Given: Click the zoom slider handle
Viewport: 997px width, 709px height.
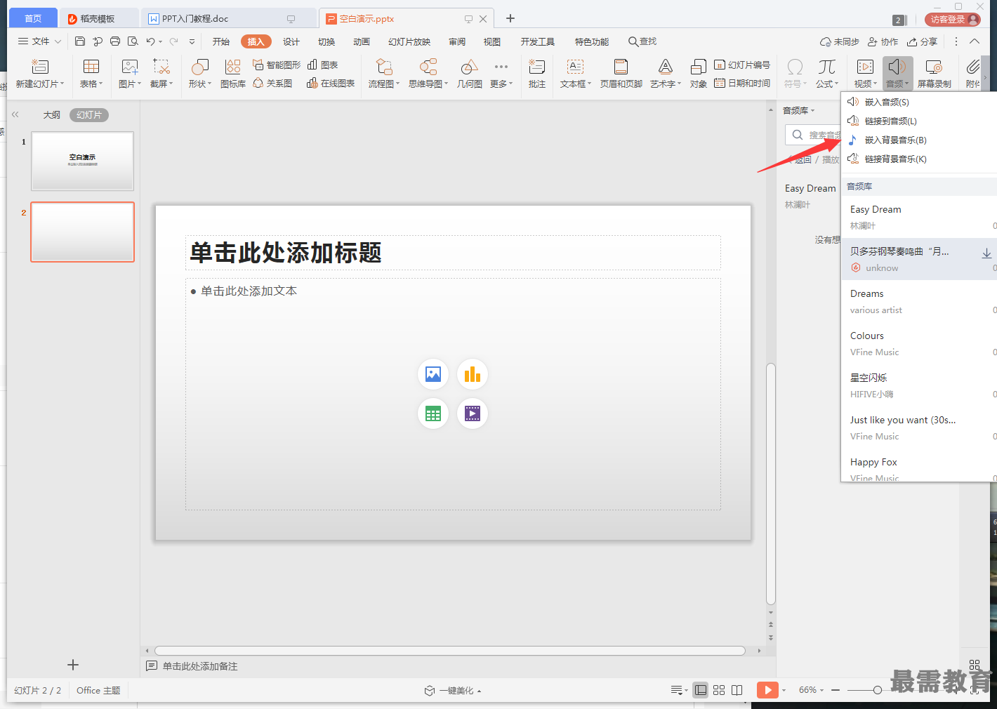Looking at the screenshot, I should click(x=877, y=690).
